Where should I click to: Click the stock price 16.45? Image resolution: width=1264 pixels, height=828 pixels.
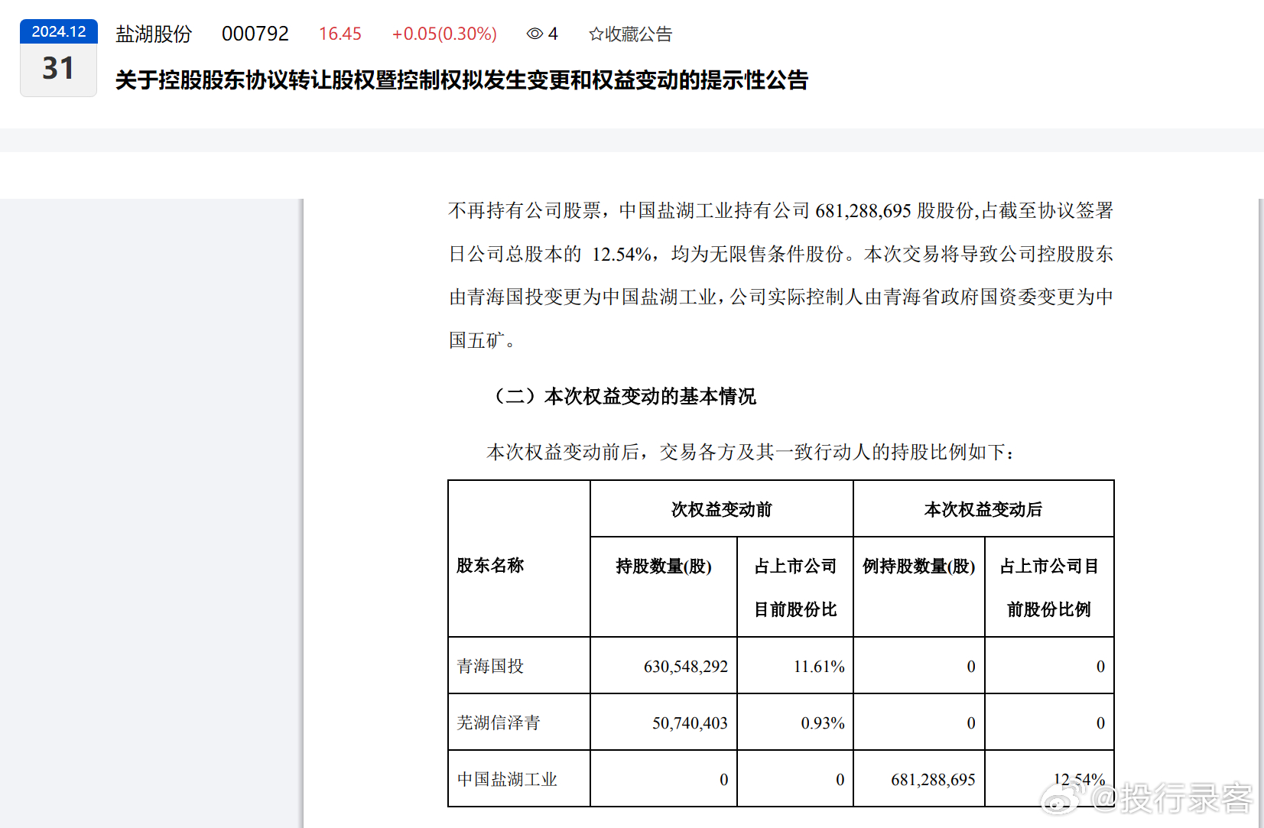tap(340, 34)
